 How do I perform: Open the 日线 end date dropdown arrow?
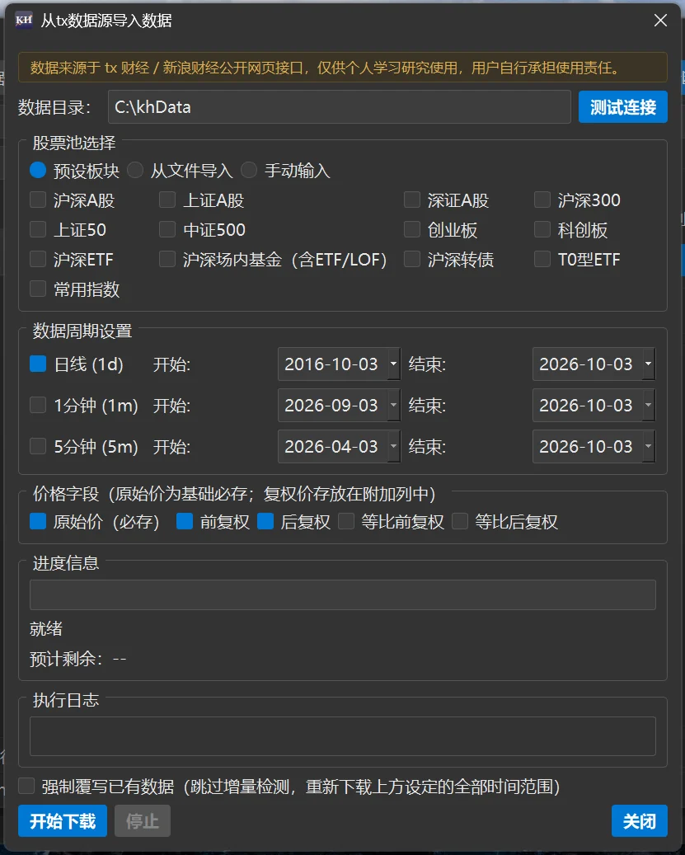tap(648, 364)
